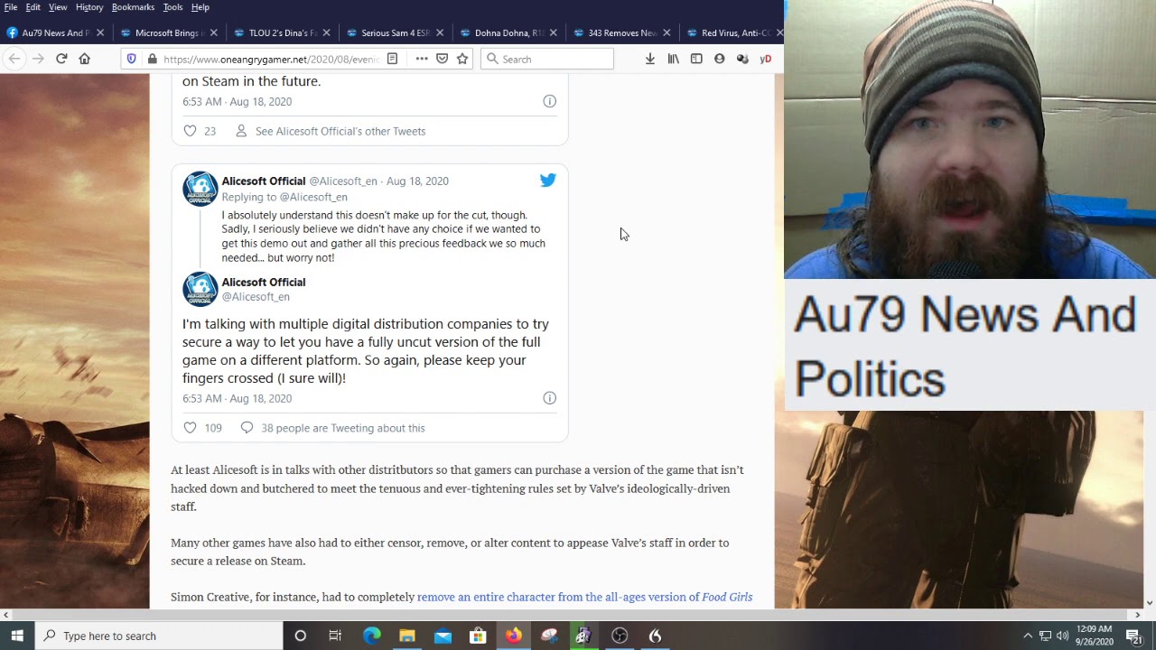1156x650 pixels.
Task: Open the 6:53 AM timestamp above 109 likes
Action: click(237, 398)
